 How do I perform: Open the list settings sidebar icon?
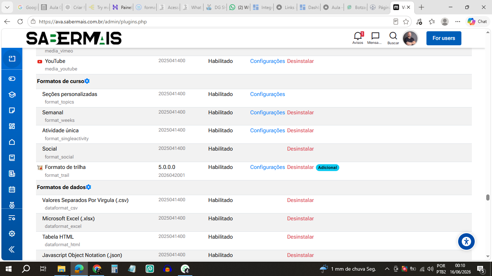coord(12,218)
